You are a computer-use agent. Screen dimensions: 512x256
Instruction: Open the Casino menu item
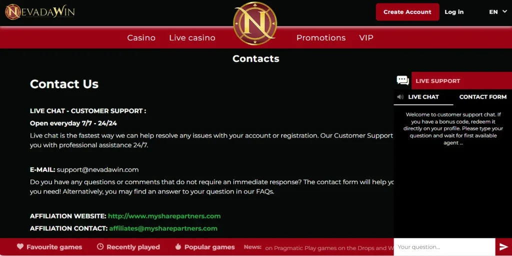click(141, 38)
